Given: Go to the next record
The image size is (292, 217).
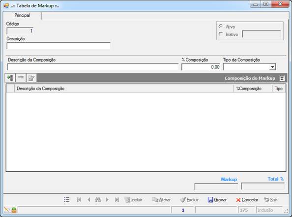Looking at the screenshot, I should (x=107, y=200).
